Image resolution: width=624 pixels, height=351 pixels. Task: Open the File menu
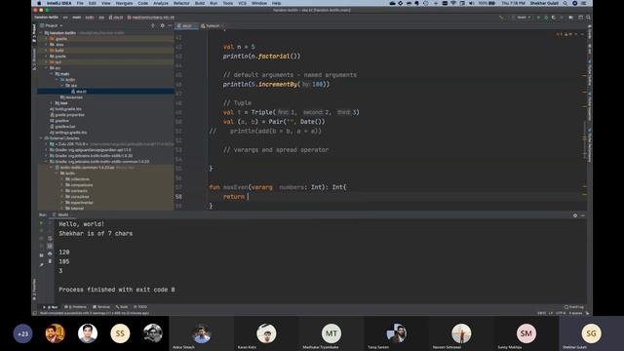pyautogui.click(x=80, y=3)
